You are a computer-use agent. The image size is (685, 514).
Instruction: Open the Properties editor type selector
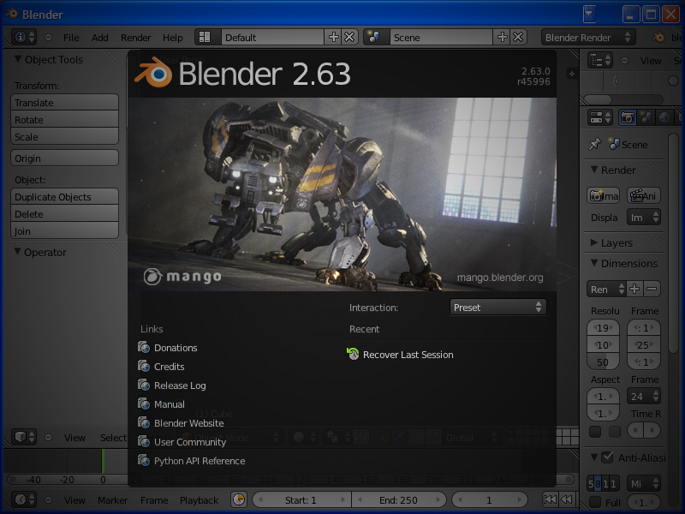[x=600, y=117]
